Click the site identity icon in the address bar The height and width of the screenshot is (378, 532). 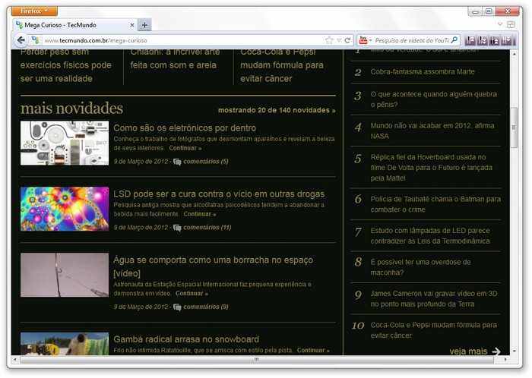click(x=35, y=40)
